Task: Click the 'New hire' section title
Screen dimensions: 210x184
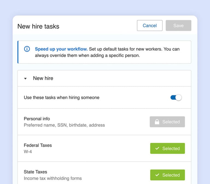Action: [x=43, y=78]
